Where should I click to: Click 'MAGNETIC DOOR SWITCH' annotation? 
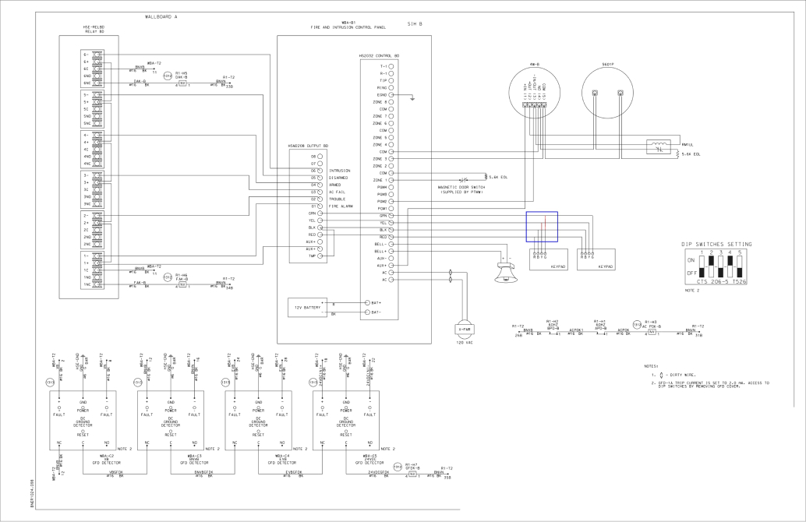click(461, 188)
